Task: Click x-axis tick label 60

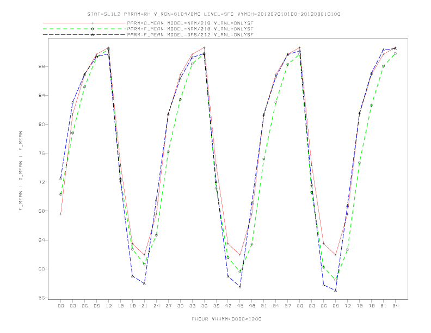Action: click(x=300, y=306)
